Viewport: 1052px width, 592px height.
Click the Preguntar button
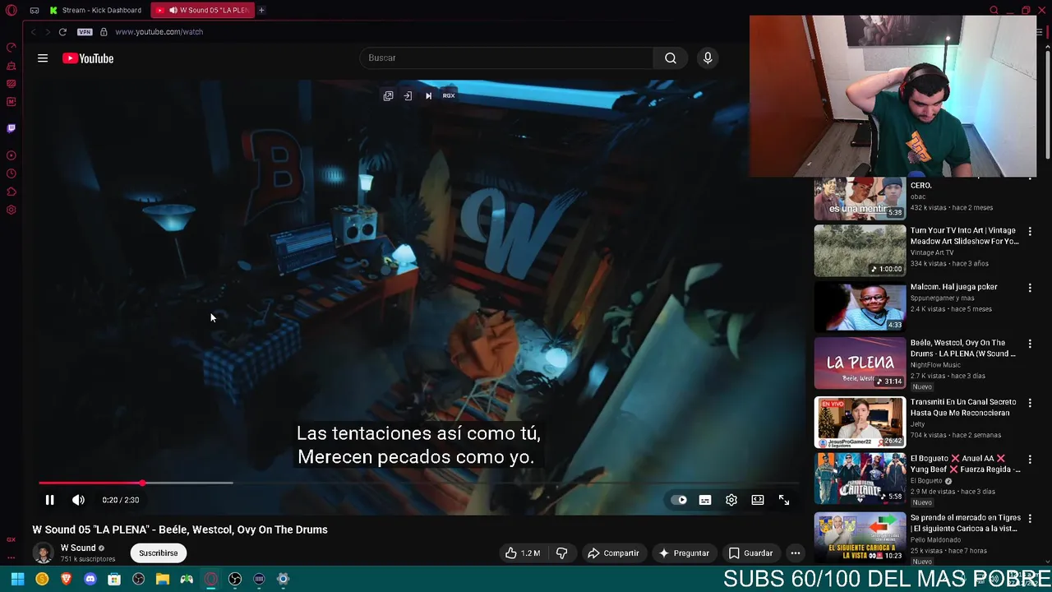(x=683, y=553)
